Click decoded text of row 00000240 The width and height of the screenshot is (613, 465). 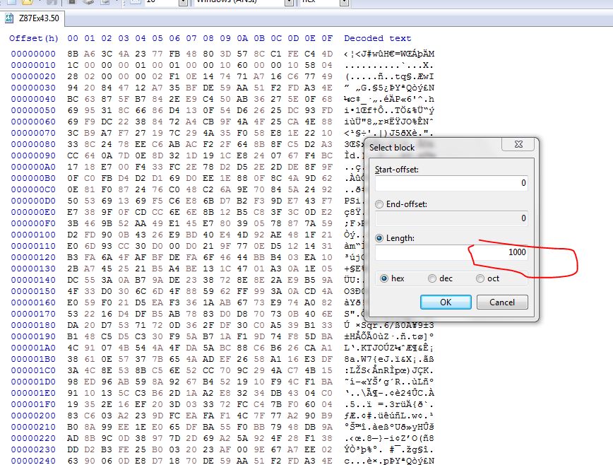pos(389,461)
